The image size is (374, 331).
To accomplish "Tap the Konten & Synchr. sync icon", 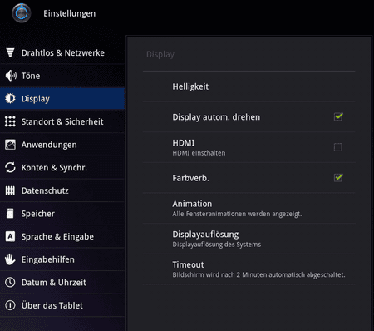I will click(10, 167).
